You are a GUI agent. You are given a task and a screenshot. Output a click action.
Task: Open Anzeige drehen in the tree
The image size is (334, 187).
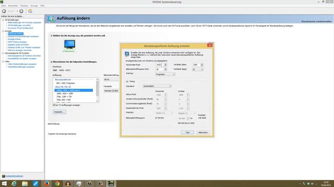[14, 39]
